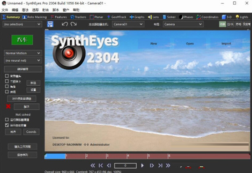The height and width of the screenshot is (173, 252).
Task: Uncheck the checked box below Not solved
Action: coord(7,125)
